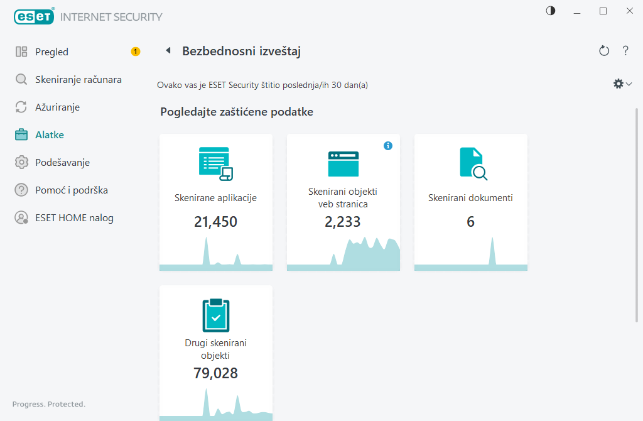Go to Ažuriranje section
The image size is (643, 421).
(57, 107)
